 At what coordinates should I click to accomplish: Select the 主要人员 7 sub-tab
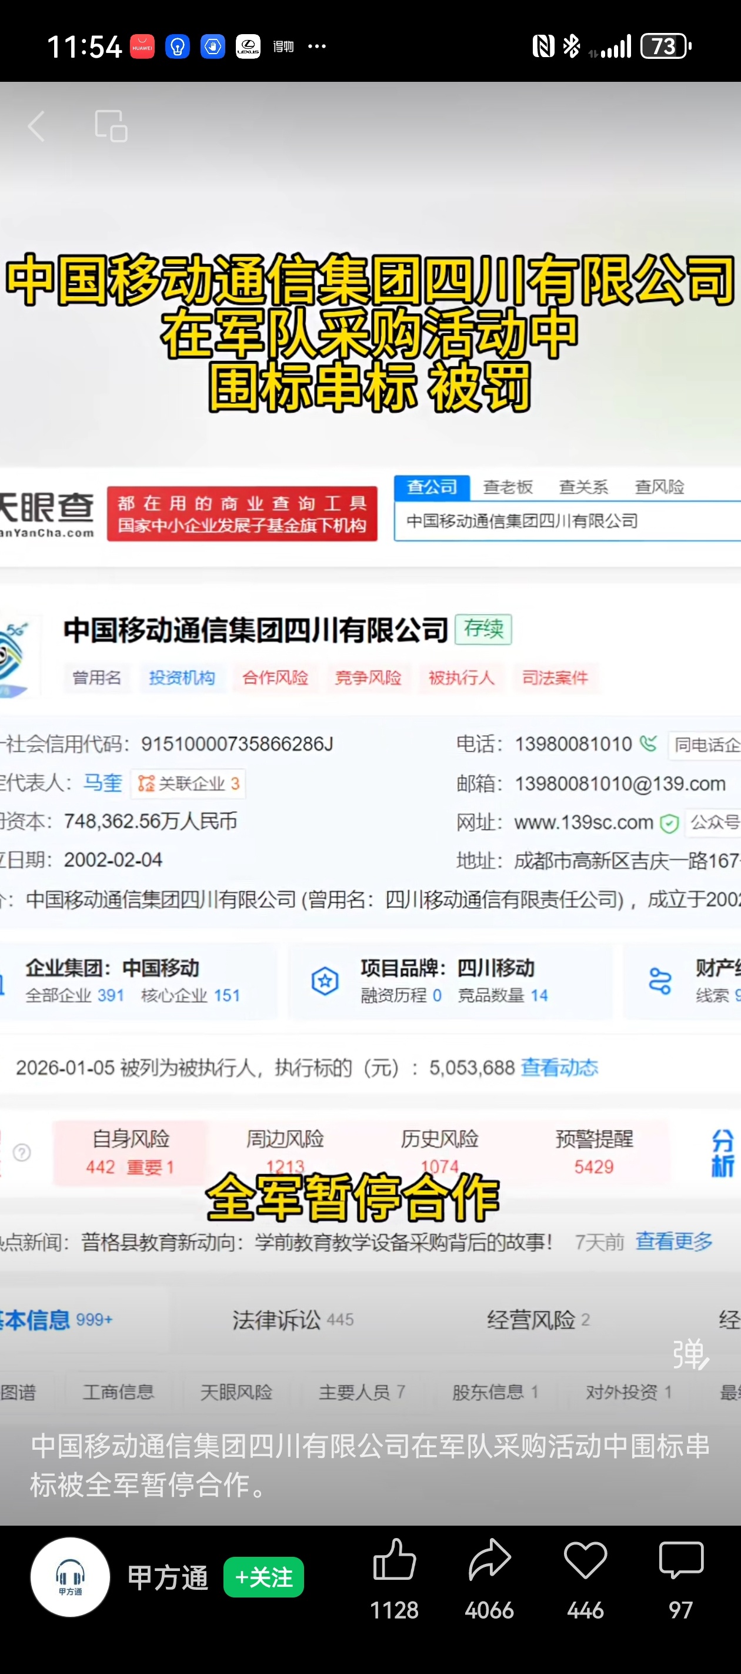362,1391
